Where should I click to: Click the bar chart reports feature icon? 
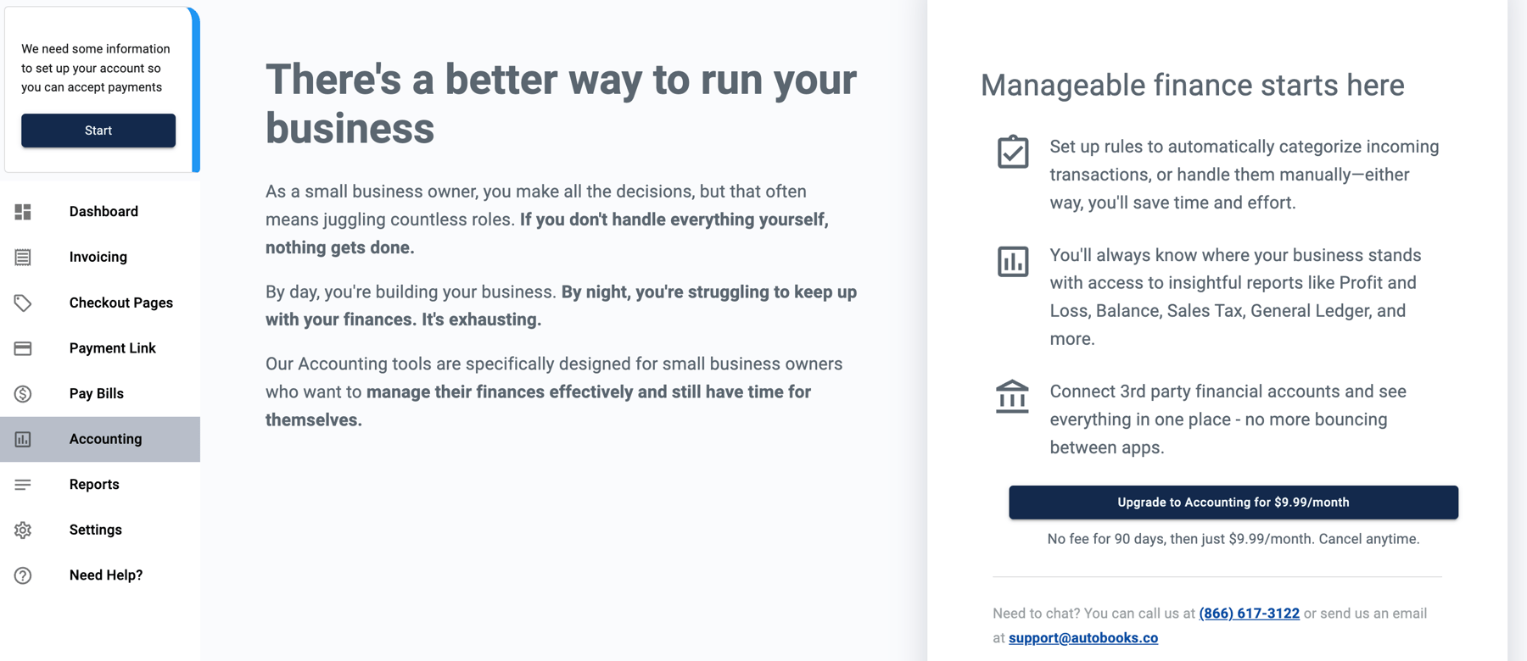[1013, 261]
